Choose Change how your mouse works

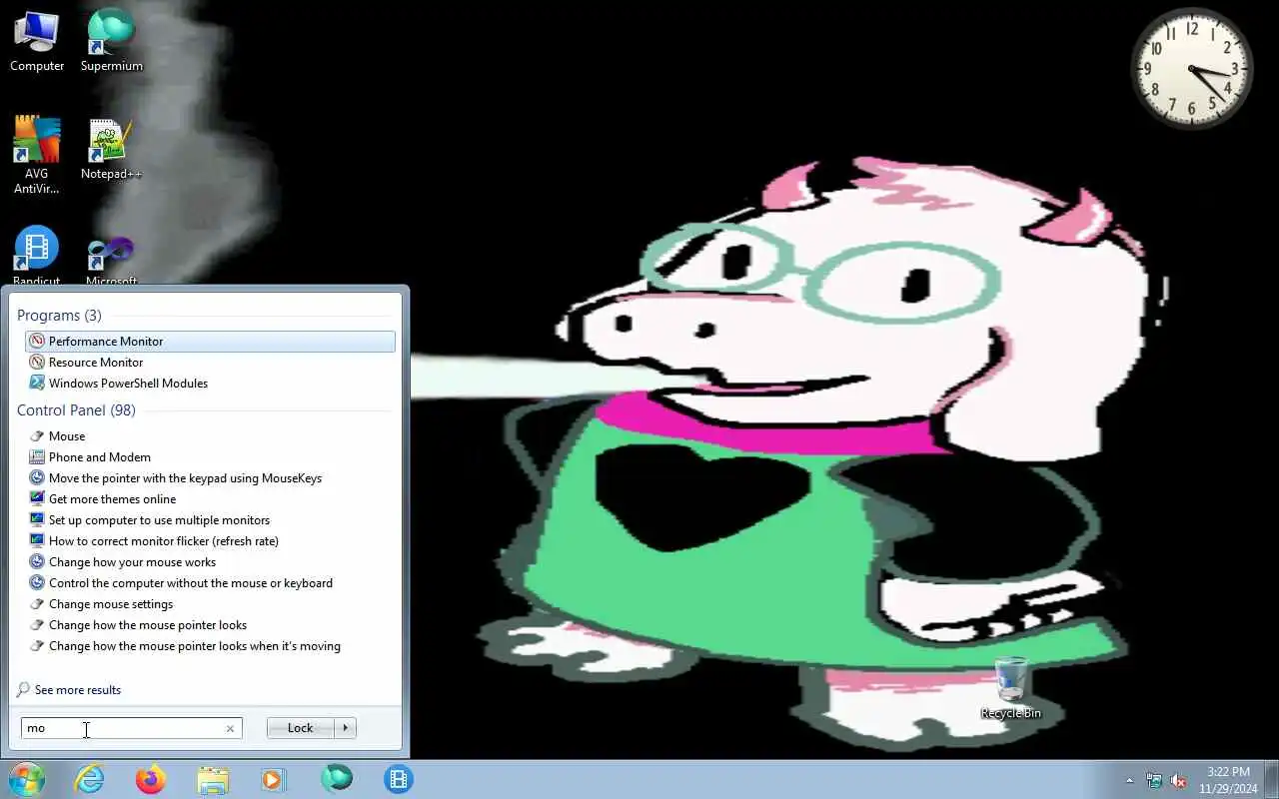[x=210, y=562]
